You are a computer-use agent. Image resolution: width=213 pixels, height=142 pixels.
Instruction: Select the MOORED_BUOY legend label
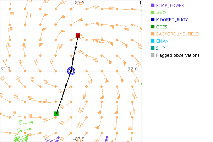pyautogui.click(x=172, y=20)
